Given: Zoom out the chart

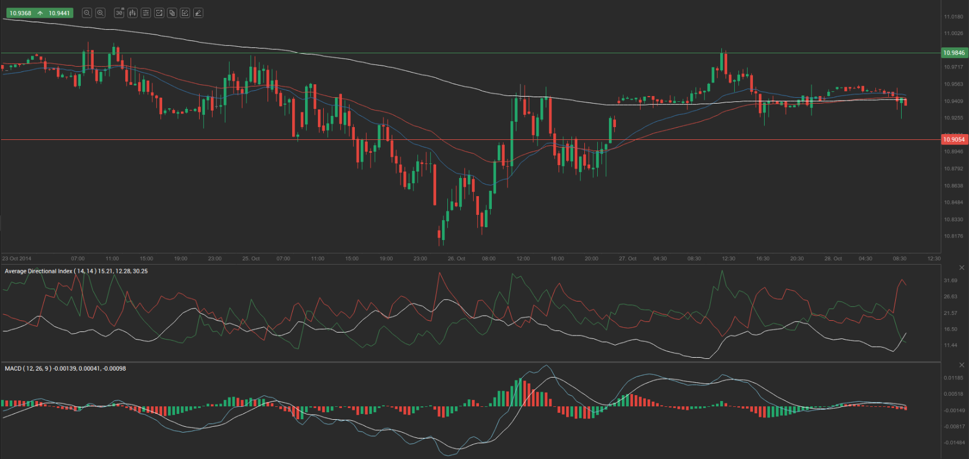Looking at the screenshot, I should (87, 13).
